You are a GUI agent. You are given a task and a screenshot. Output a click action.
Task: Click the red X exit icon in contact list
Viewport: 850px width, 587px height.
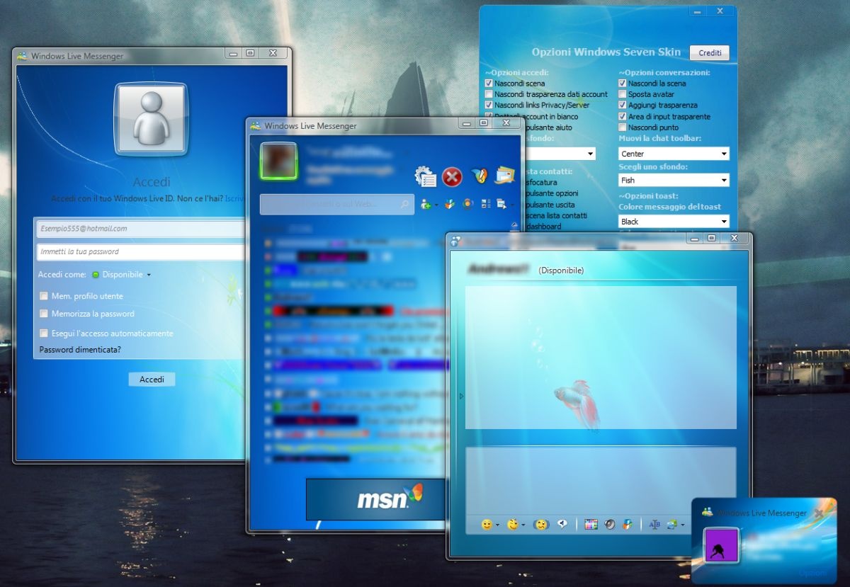point(452,177)
